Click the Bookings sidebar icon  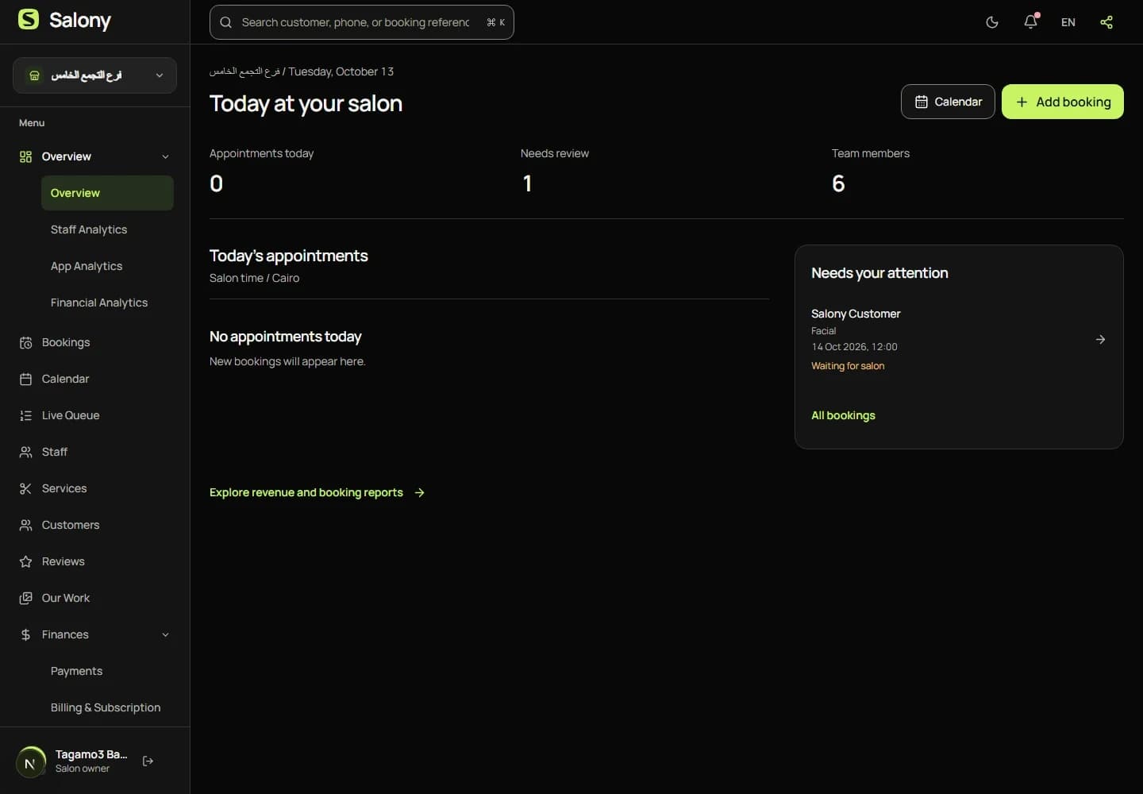[25, 342]
